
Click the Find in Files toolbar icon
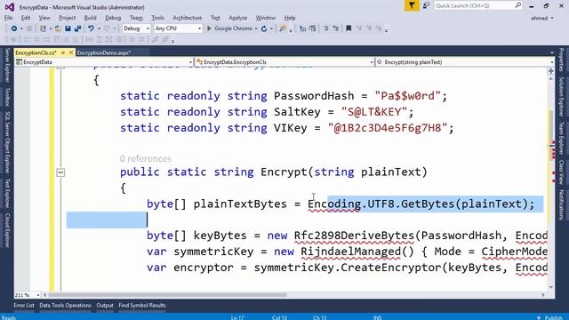click(283, 28)
